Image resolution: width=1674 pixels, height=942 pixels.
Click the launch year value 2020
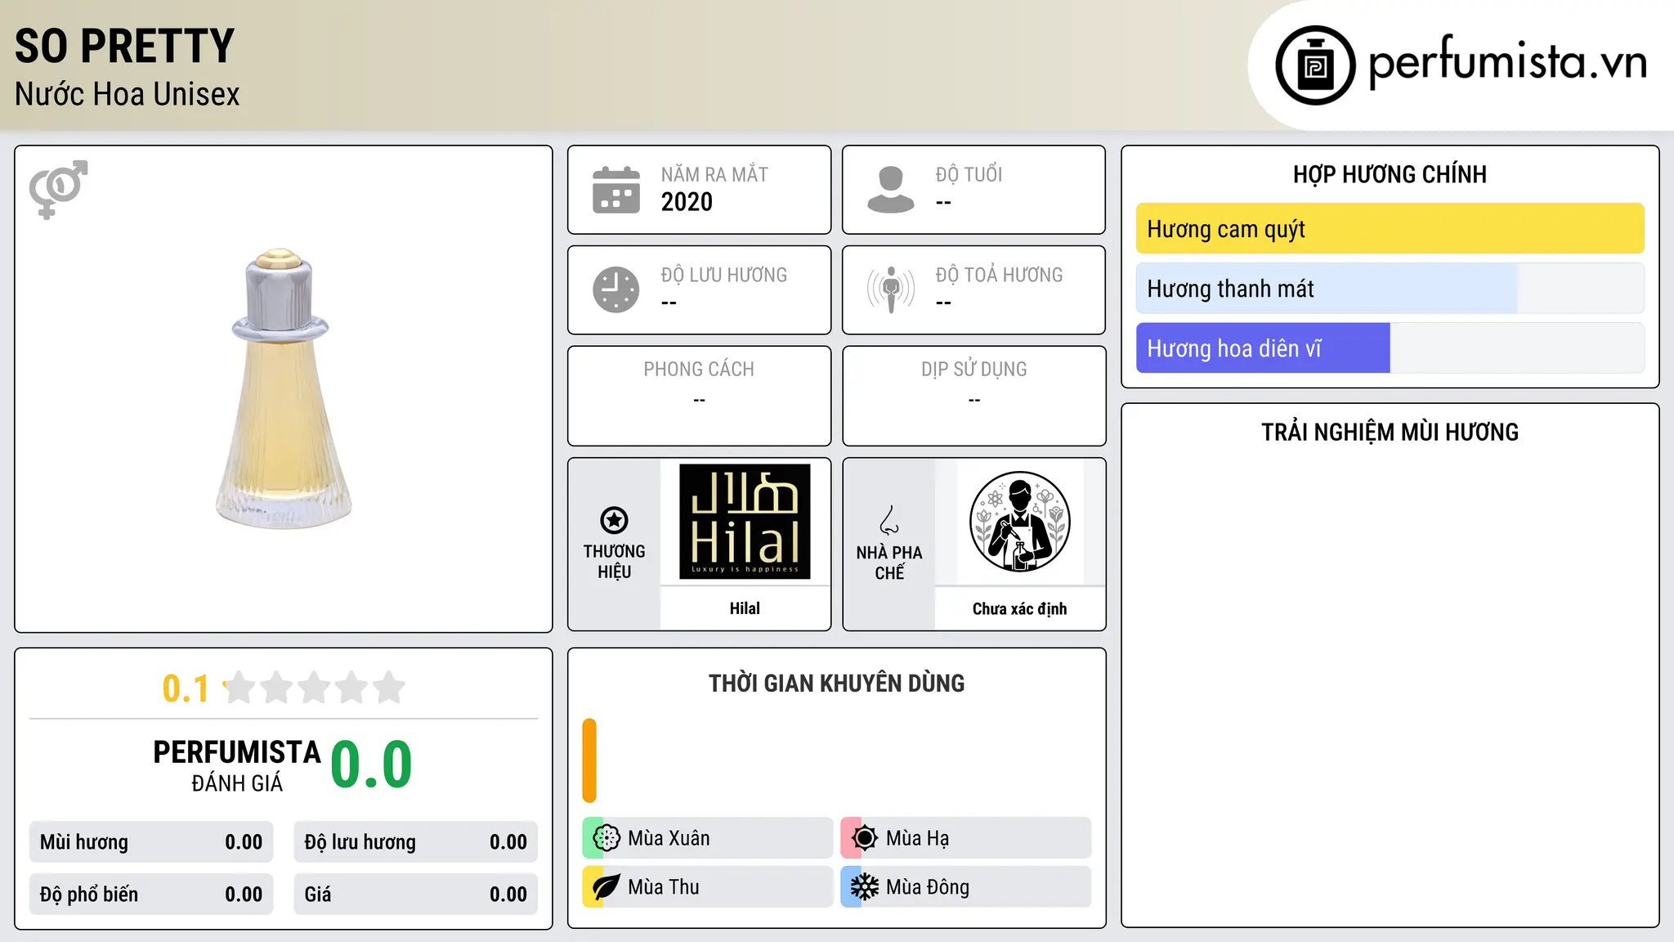[x=687, y=202]
